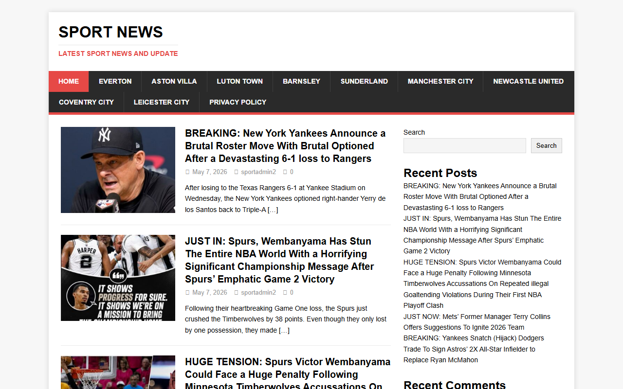
Task: Click sportadmin2 author under Spurs article
Action: [258, 293]
